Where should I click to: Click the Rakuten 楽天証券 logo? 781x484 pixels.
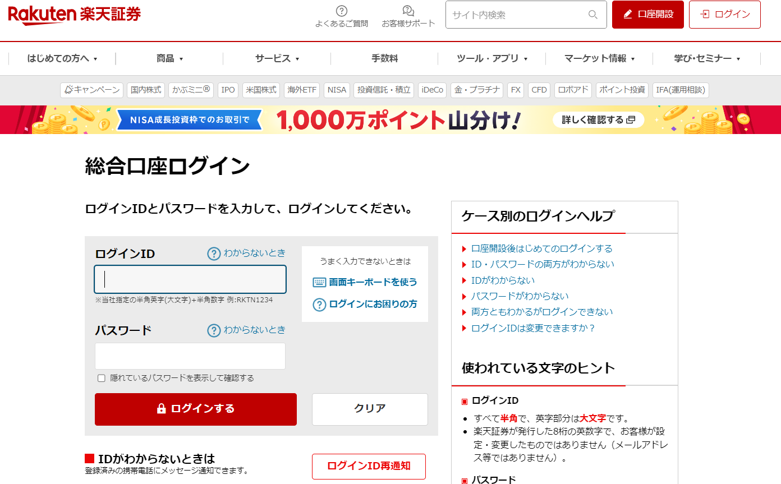pyautogui.click(x=74, y=14)
